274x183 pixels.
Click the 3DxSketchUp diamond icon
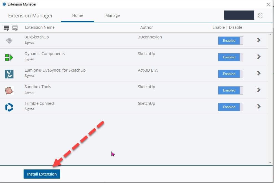tap(9, 41)
